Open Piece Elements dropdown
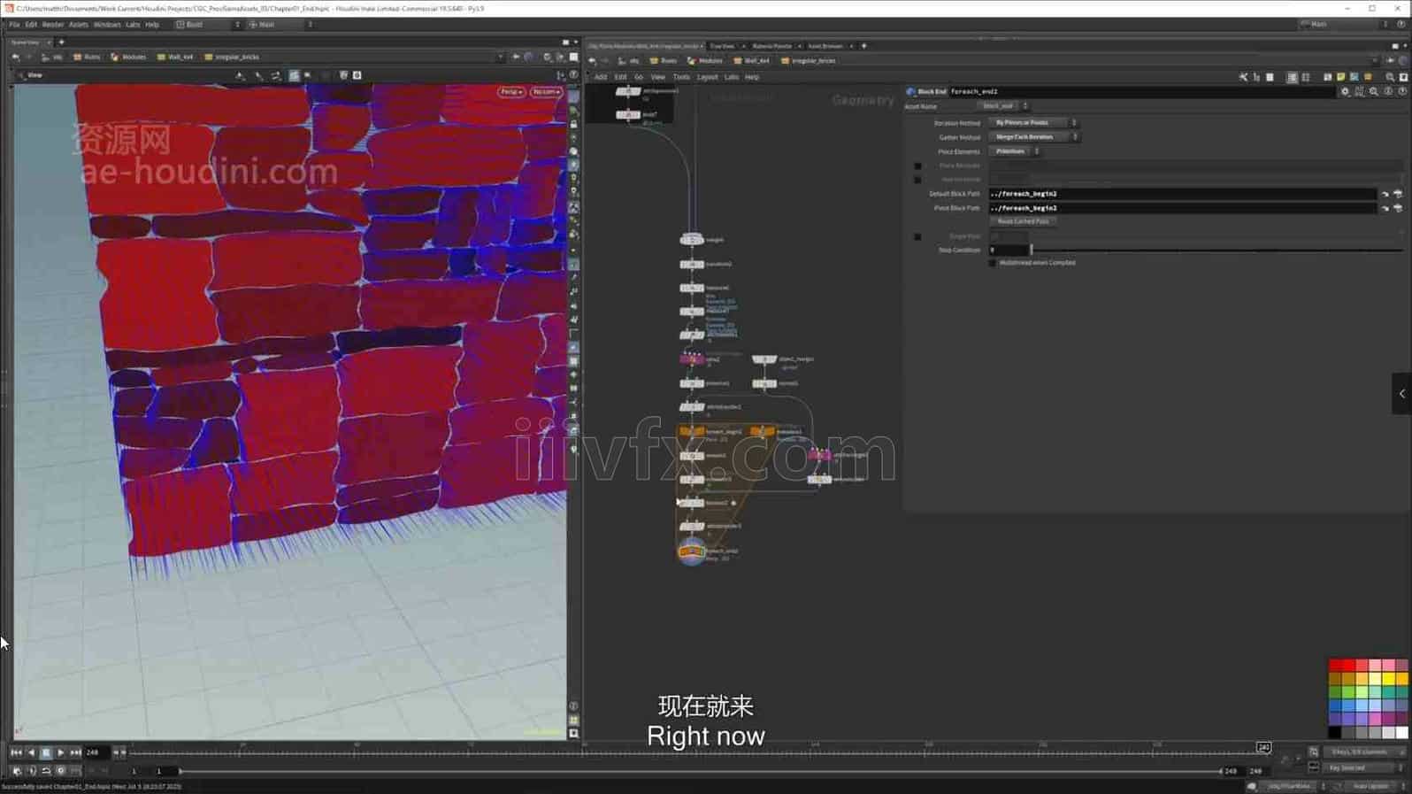 pos(1014,151)
